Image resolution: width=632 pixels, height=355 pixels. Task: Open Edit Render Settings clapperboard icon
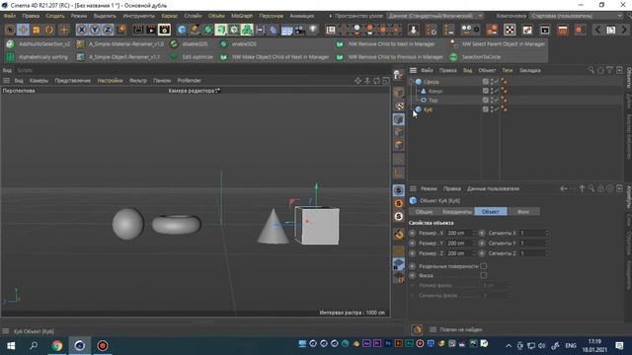pos(165,30)
